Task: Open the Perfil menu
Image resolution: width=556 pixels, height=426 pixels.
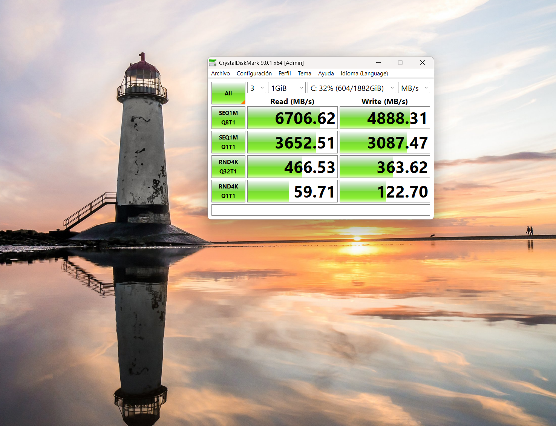Action: pos(285,74)
